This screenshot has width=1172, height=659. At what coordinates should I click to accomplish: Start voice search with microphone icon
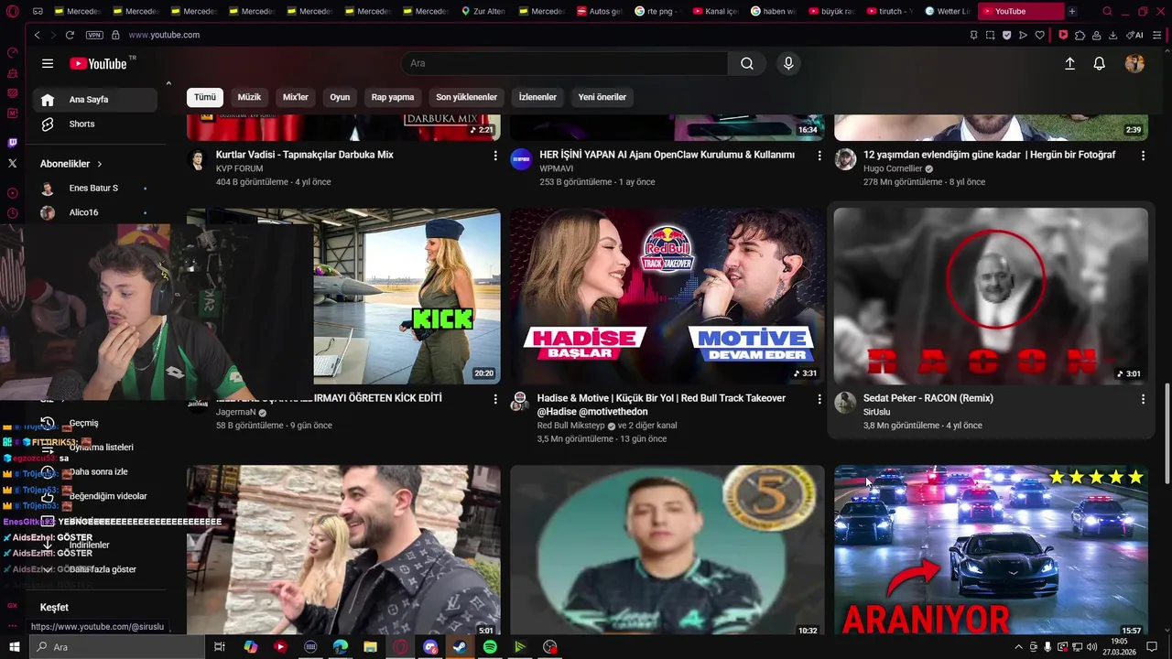788,63
